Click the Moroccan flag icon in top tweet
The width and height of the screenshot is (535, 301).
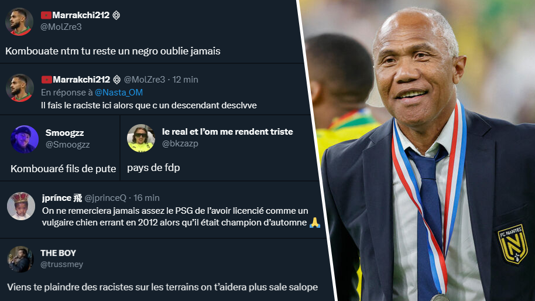(x=46, y=15)
